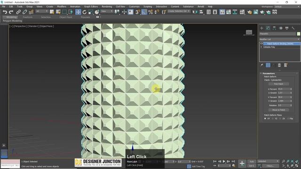Choose the Rectangular Selection Region icon

click(x=64, y=12)
